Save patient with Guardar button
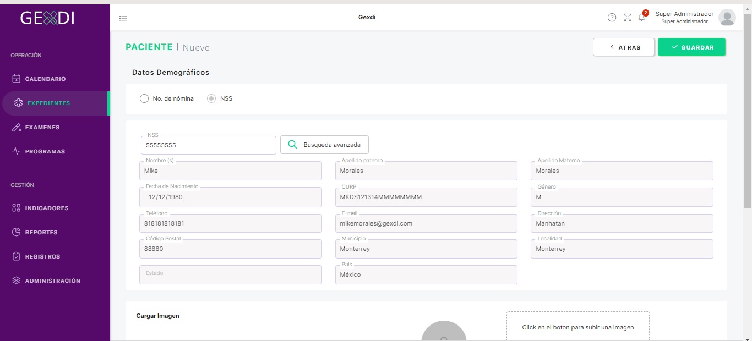752x341 pixels. click(691, 47)
